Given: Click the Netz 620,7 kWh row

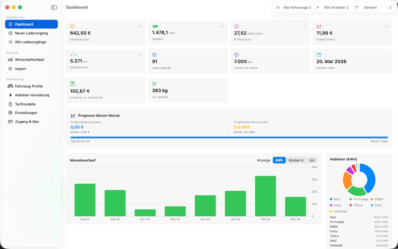Looking at the screenshot, I should point(359,217).
